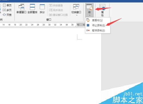Click the ruler at mark 20
Screen dimensions: 143x104
[x=21, y=25]
